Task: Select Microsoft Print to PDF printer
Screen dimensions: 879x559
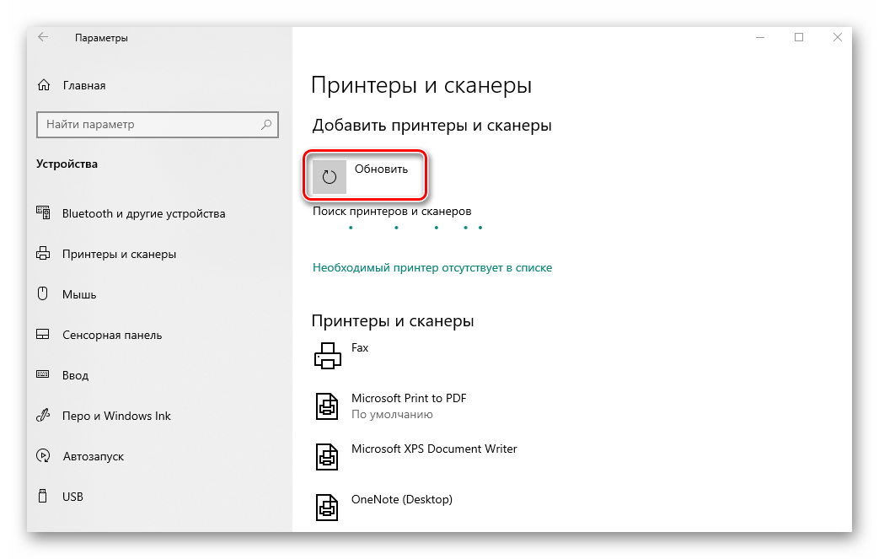Action: pos(409,399)
